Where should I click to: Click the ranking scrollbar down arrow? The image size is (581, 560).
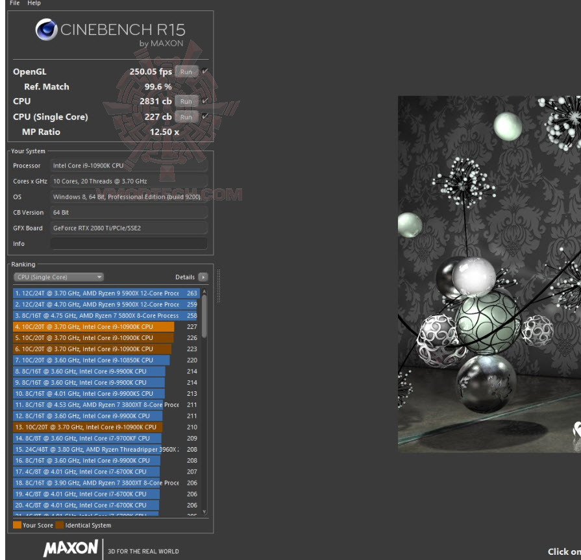click(204, 511)
